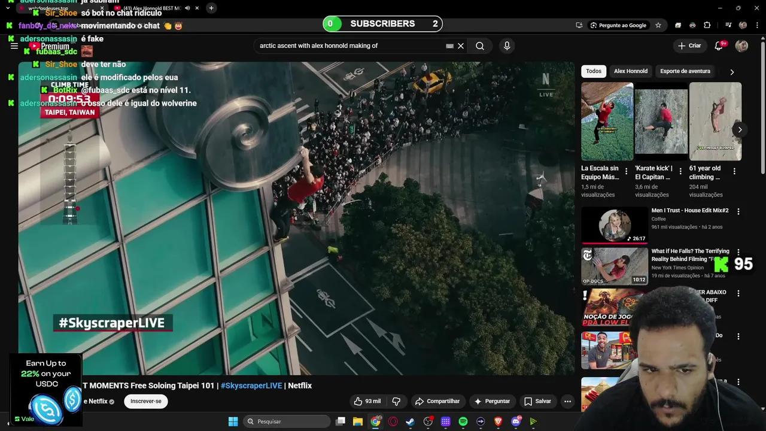Open the #SkyscraperLIVE hashtag link in title
Viewport: 766px width, 431px height.
coord(251,386)
